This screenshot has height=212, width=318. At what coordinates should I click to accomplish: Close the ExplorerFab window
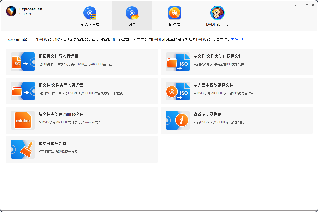[x=313, y=5]
